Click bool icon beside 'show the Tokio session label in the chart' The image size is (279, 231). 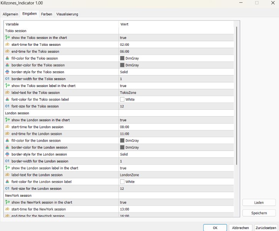point(7,85)
